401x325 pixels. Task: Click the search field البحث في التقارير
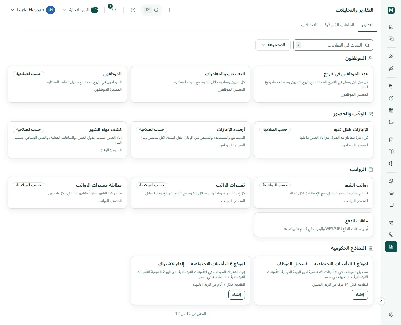click(x=333, y=45)
